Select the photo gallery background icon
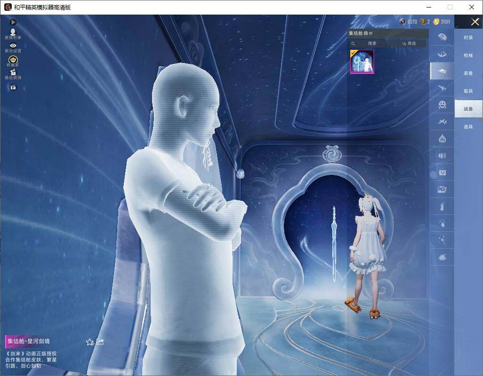Image resolution: width=483 pixels, height=376 pixels. click(x=442, y=190)
